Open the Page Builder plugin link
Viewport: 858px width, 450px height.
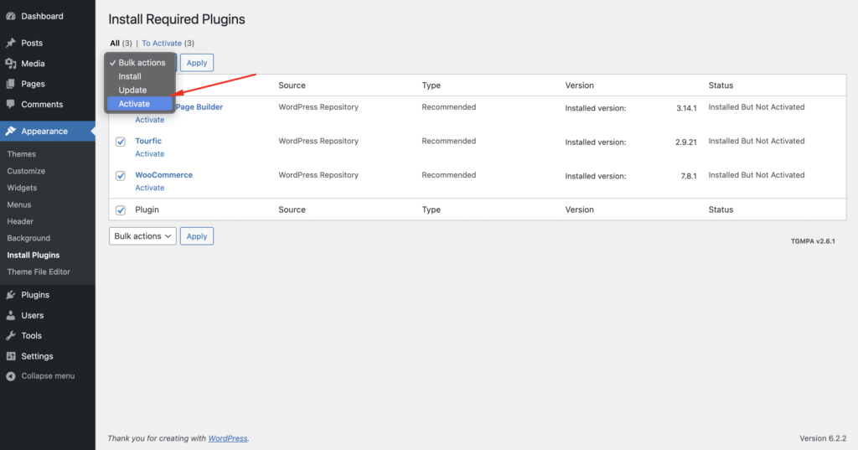(199, 106)
